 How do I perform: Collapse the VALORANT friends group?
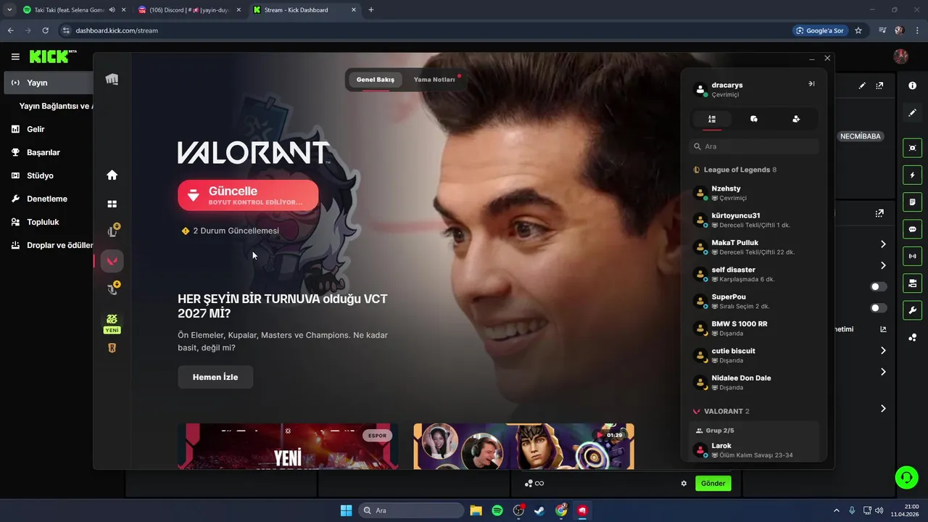(x=721, y=411)
